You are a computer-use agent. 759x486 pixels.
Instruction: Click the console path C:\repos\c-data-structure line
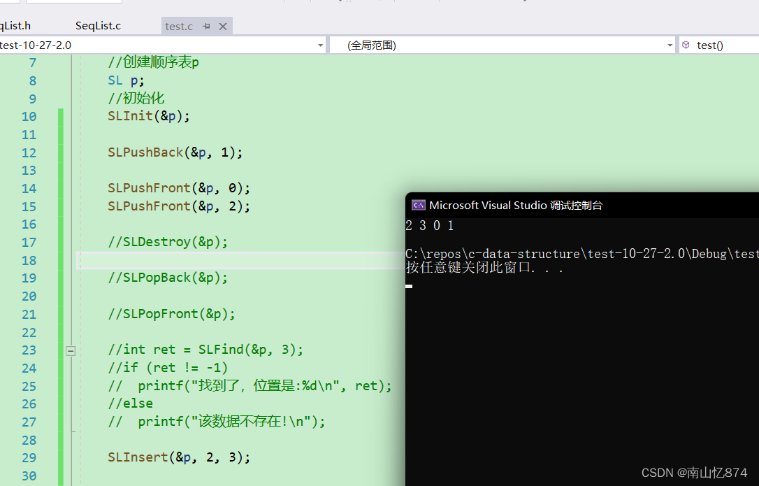pos(582,254)
